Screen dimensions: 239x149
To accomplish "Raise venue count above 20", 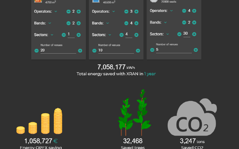I will [x=80, y=51].
